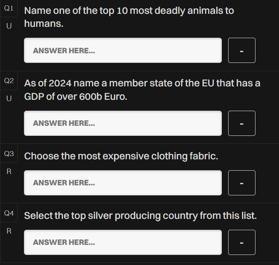Image resolution: width=279 pixels, height=265 pixels.
Task: Click the R marker under Q4
Action: [9, 231]
